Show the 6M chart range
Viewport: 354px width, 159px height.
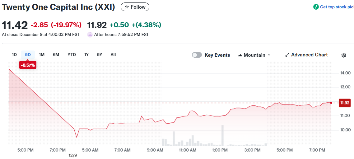[56, 55]
